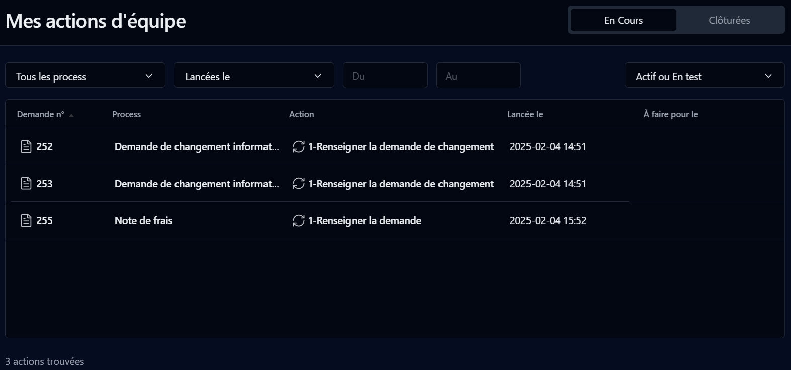
Task: Sort by À faire pour le column header
Action: point(670,114)
